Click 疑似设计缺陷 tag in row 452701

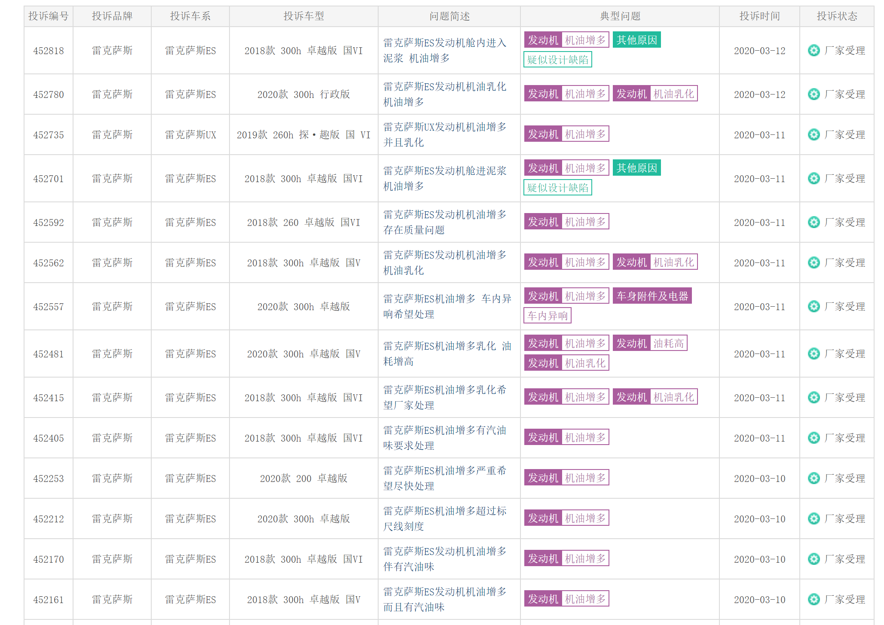point(557,187)
